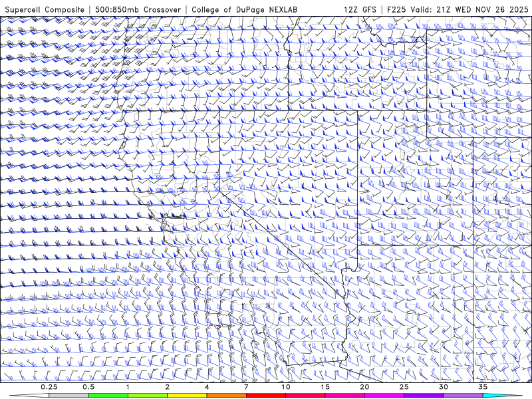Click the yellow-green color bar segment after 1
The height and width of the screenshot is (399, 532).
[x=148, y=396]
